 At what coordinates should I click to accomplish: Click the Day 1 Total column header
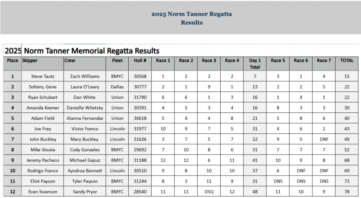(x=255, y=64)
